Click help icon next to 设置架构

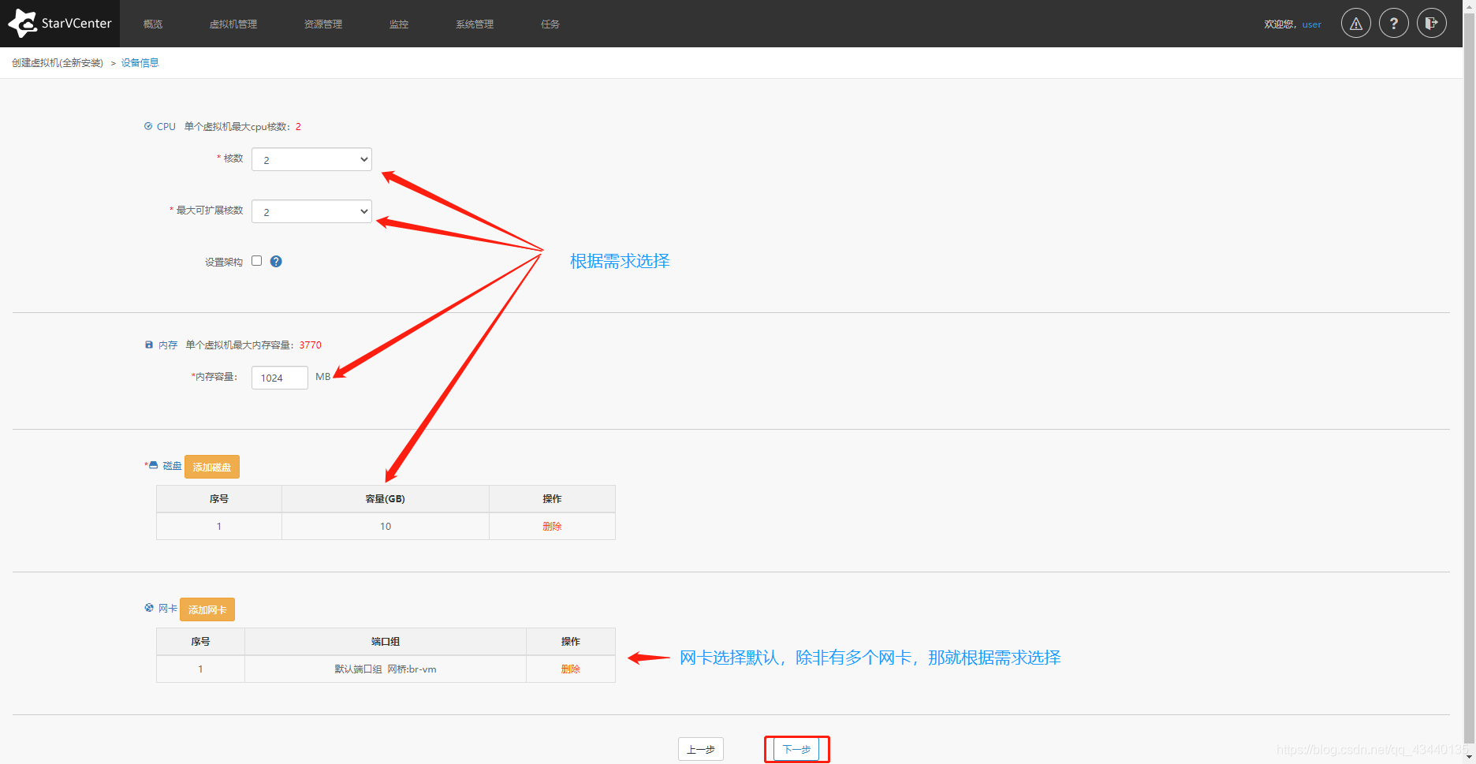[x=276, y=262]
